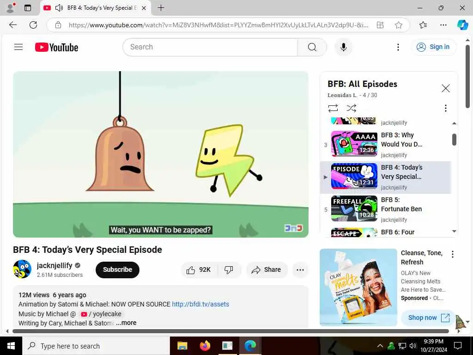Viewport: 473px width, 355px height.
Task: Open the bfdi.tv/assets link
Action: [200, 304]
